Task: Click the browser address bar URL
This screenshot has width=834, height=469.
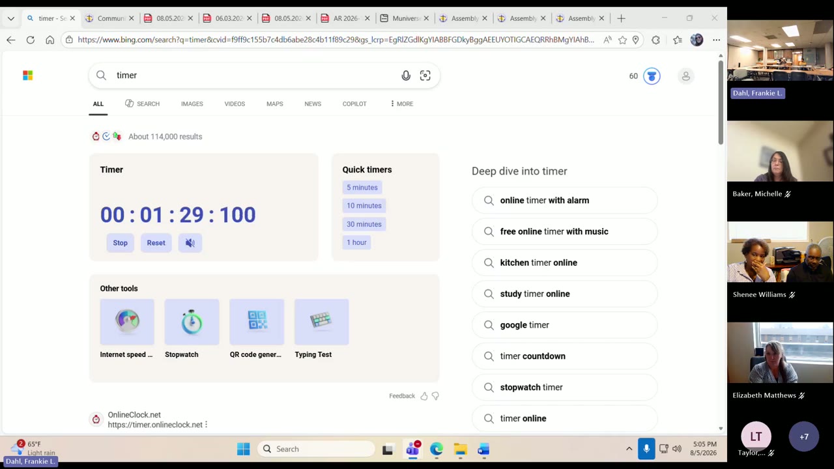Action: click(x=336, y=40)
